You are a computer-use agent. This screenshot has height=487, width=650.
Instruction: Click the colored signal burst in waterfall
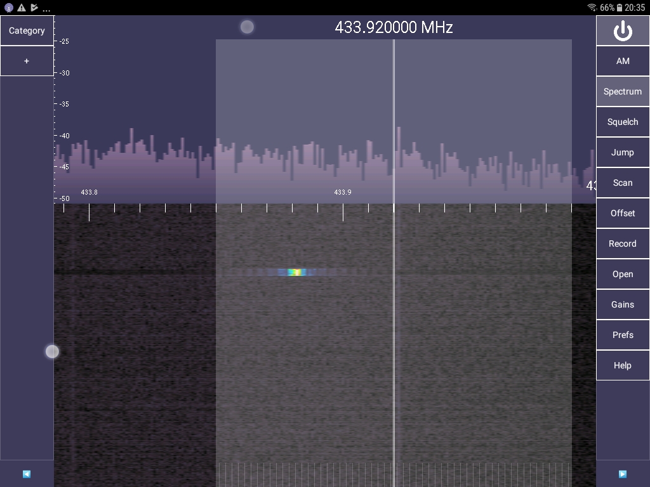(x=297, y=272)
